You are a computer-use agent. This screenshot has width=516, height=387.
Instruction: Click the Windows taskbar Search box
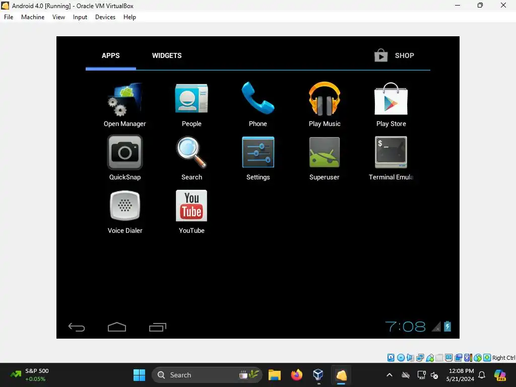tap(207, 375)
